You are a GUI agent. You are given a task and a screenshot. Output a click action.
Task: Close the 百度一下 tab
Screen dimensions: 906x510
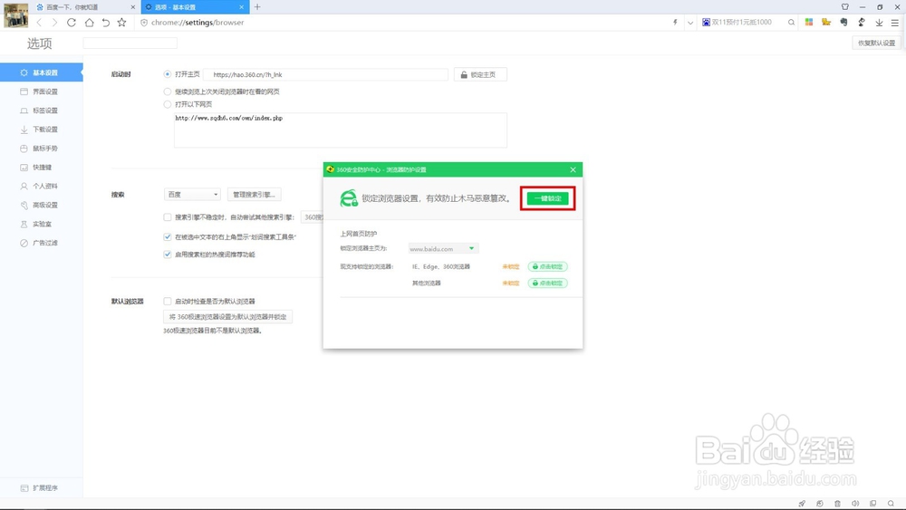[133, 7]
